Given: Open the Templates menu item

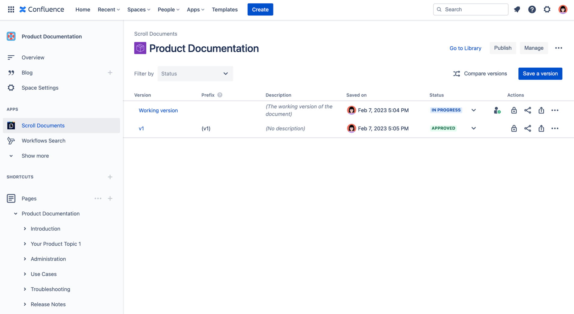Looking at the screenshot, I should point(224,9).
